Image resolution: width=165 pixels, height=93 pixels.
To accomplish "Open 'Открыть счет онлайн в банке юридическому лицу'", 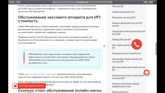I will (126, 85).
